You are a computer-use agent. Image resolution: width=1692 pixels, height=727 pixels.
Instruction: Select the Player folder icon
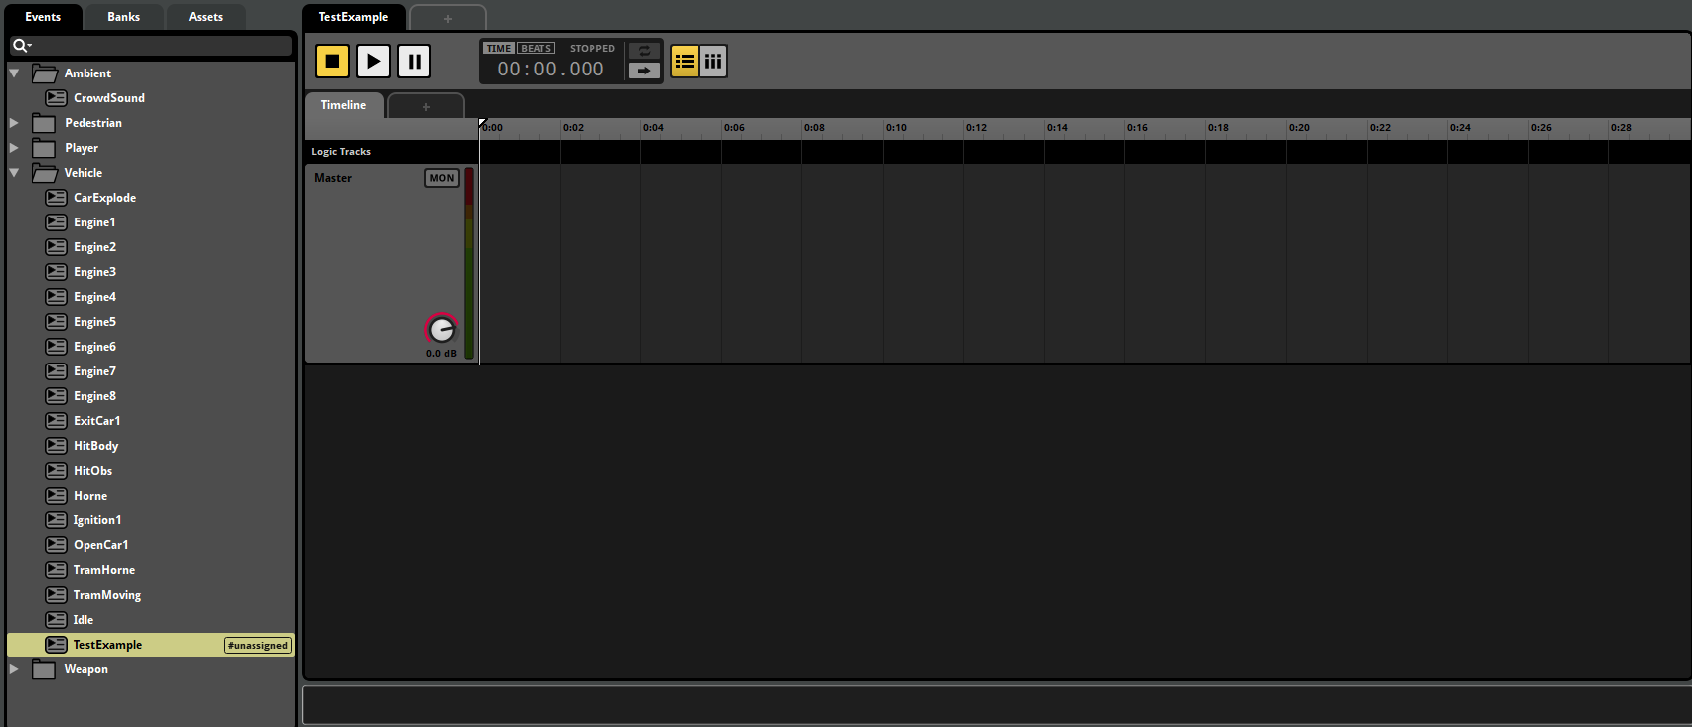pyautogui.click(x=44, y=148)
